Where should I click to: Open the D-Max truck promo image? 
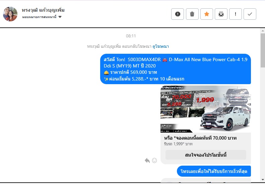205,109
